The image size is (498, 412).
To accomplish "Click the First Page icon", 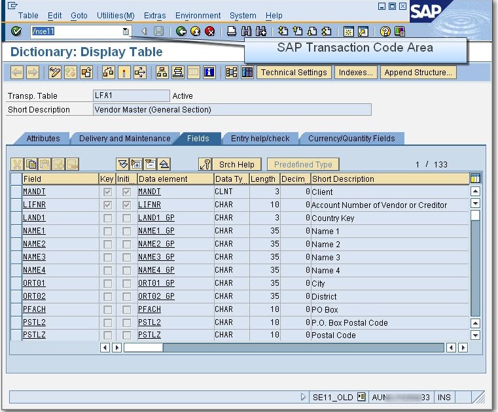I will pyautogui.click(x=283, y=31).
